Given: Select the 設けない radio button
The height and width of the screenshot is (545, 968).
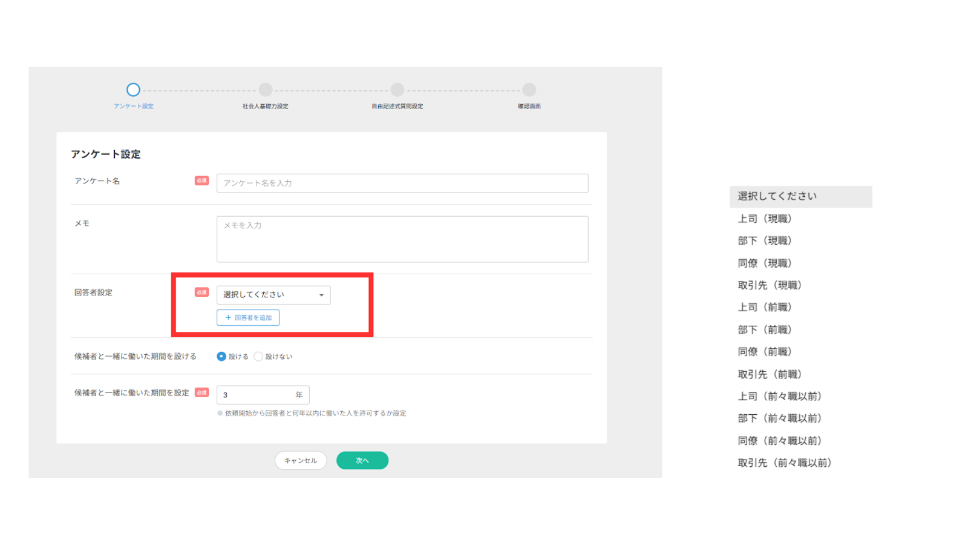Looking at the screenshot, I should click(258, 357).
